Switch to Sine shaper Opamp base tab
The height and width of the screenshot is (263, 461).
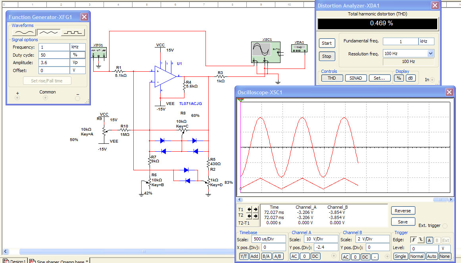[60, 261]
